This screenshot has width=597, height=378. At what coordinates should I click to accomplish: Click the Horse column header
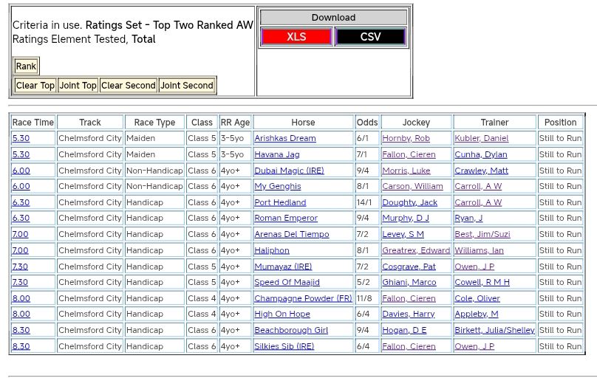303,123
